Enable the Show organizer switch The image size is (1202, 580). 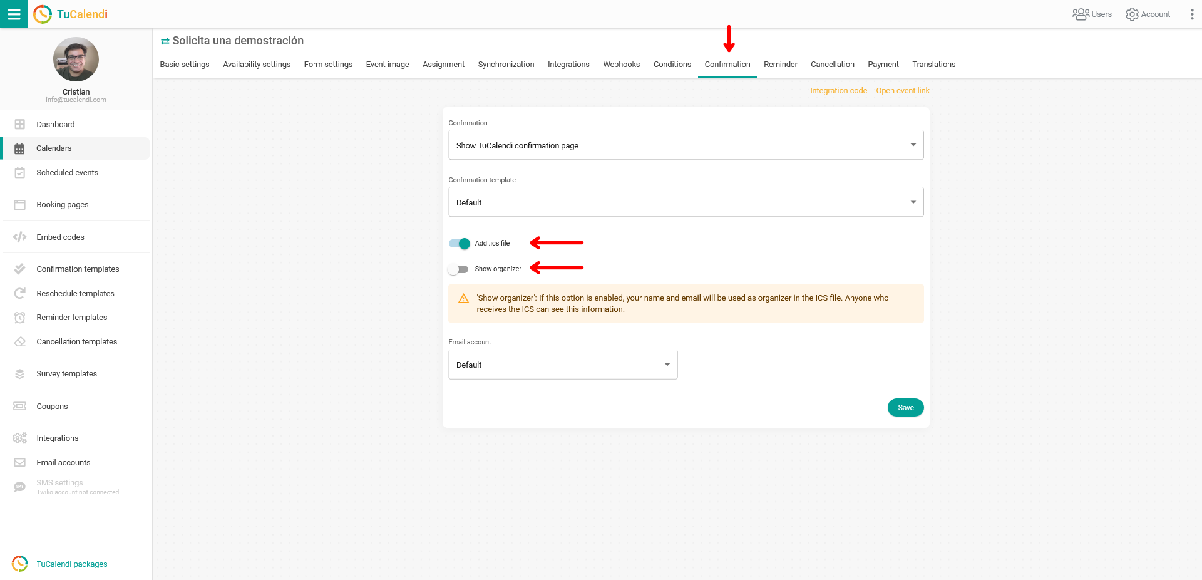click(459, 269)
